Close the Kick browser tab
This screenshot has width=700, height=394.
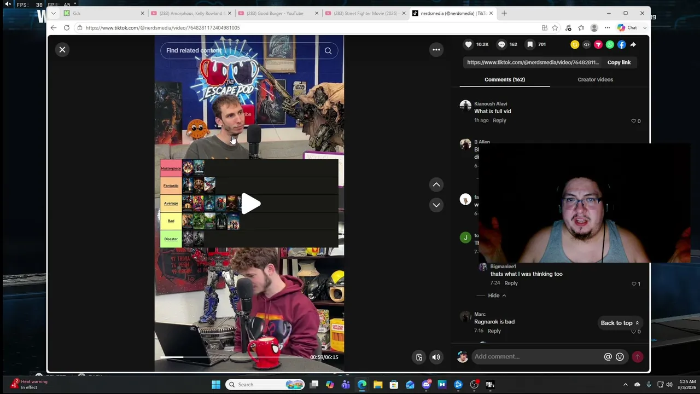(143, 13)
